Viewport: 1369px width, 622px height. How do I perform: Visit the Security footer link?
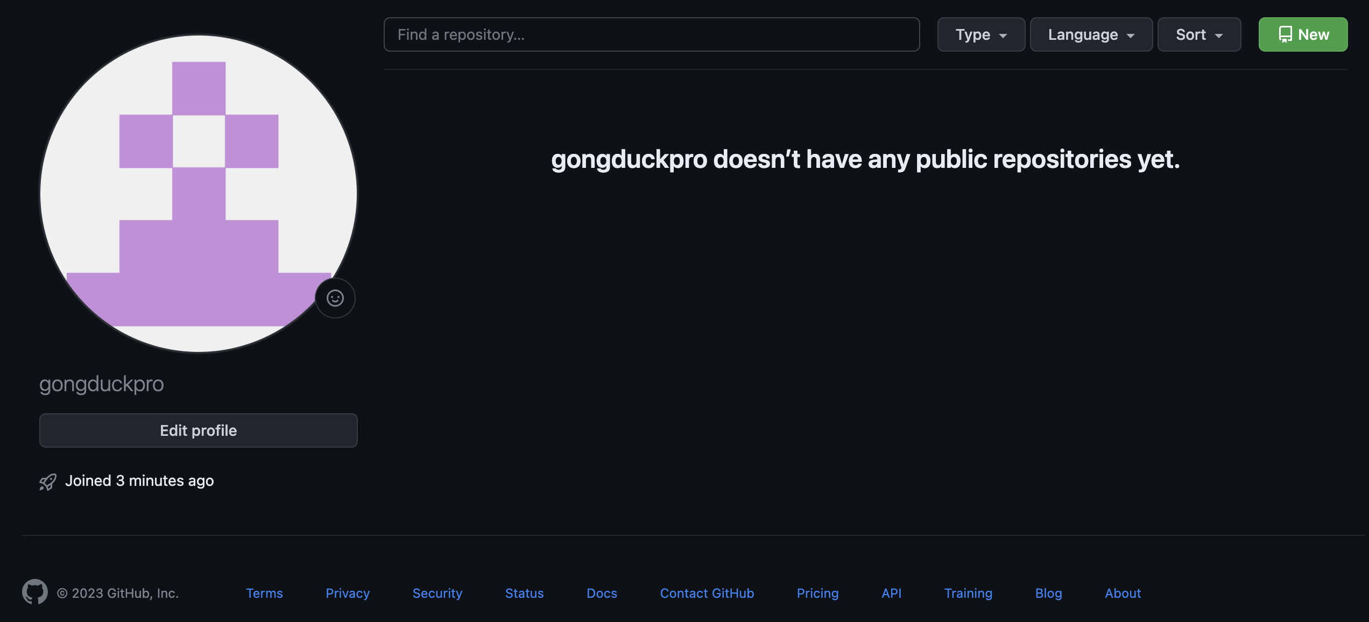[437, 593]
